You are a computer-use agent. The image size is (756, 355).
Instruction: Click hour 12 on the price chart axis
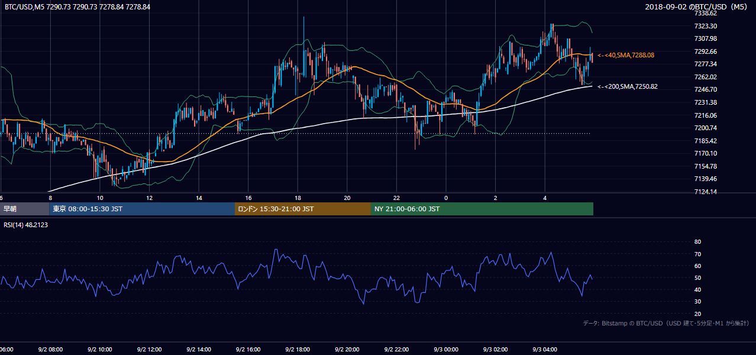[x=149, y=198]
